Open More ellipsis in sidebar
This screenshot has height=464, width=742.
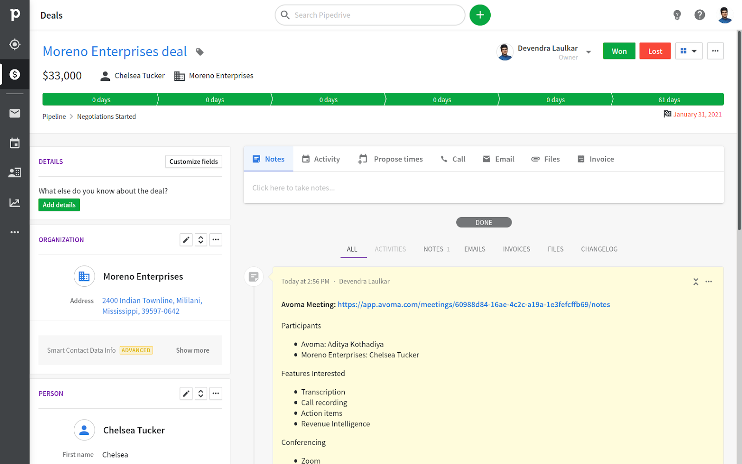click(15, 232)
